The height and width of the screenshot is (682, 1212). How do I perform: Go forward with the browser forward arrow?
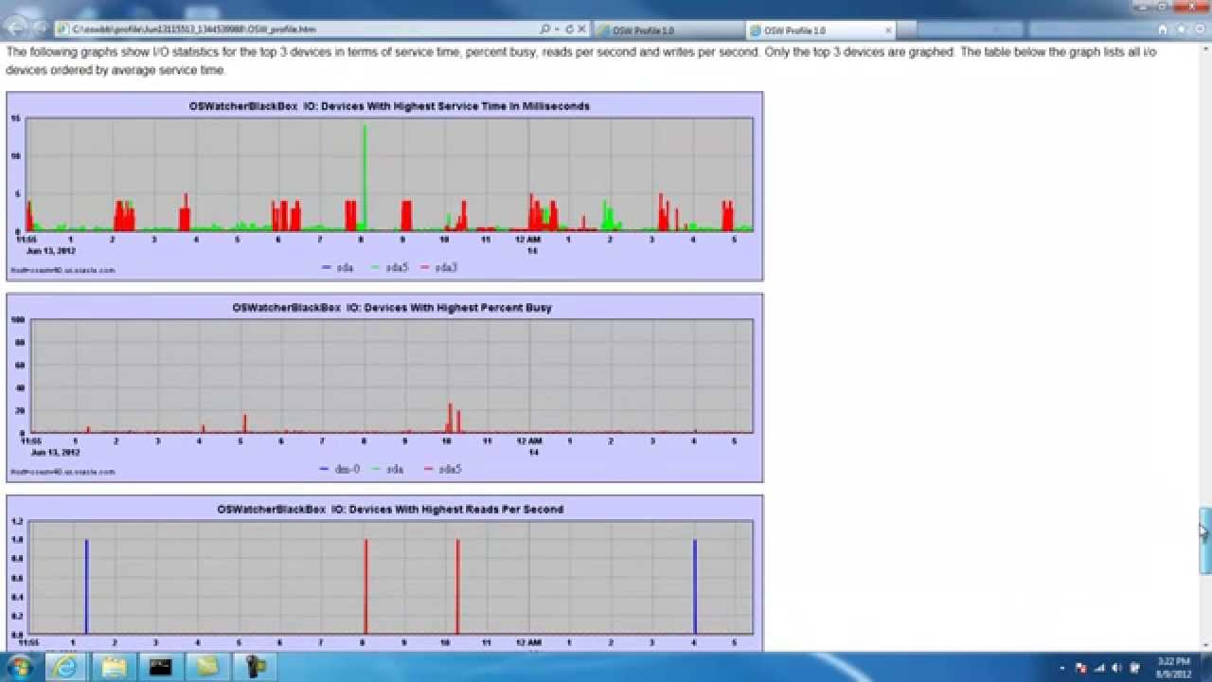click(41, 29)
